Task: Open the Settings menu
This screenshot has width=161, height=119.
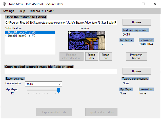Action: click(9, 11)
